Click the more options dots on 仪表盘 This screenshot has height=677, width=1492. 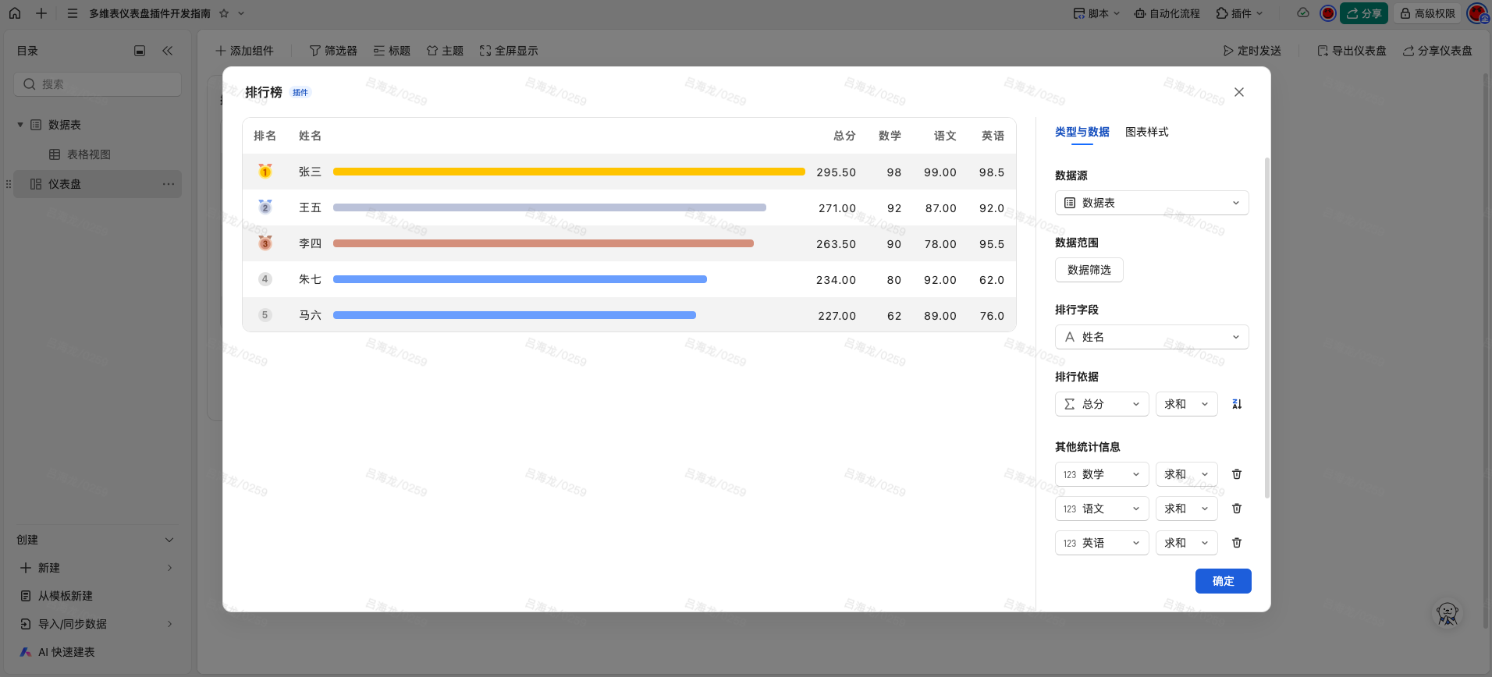[169, 184]
